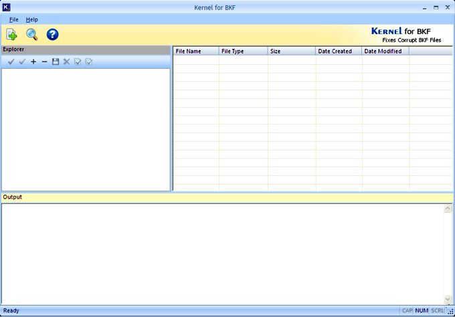The width and height of the screenshot is (455, 317).
Task: Click the Date Created column header
Action: (339, 51)
